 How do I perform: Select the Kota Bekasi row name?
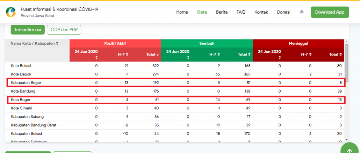(x=21, y=66)
